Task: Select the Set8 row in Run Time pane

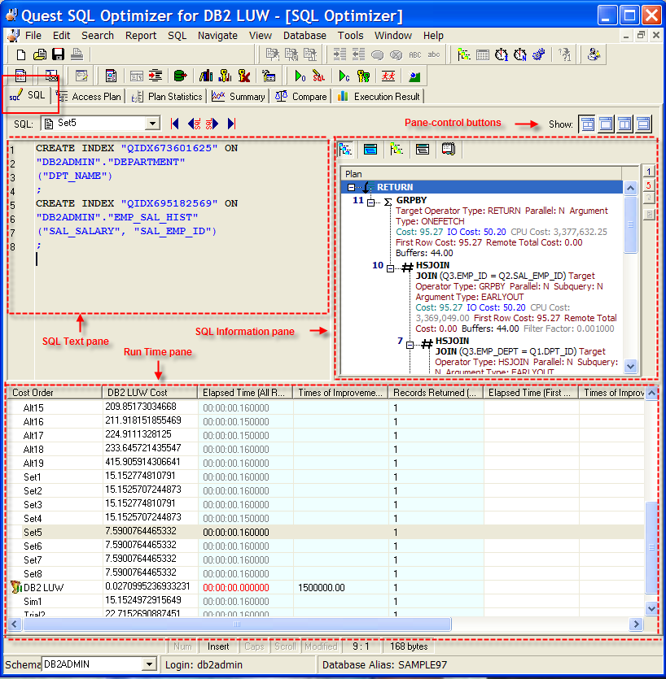Action: click(x=33, y=573)
